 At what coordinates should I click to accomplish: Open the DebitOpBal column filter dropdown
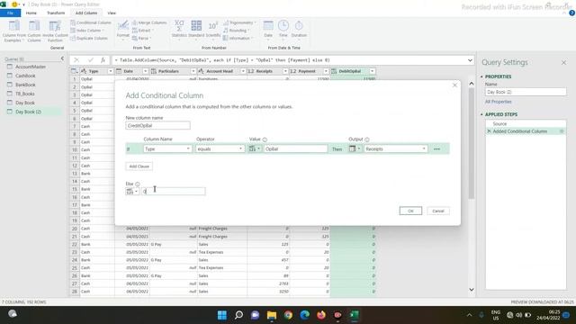point(372,71)
